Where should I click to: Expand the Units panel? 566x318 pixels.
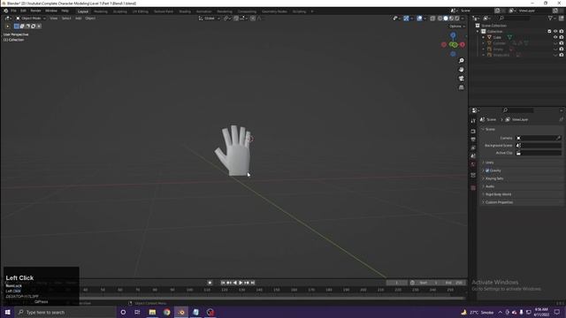pyautogui.click(x=489, y=163)
